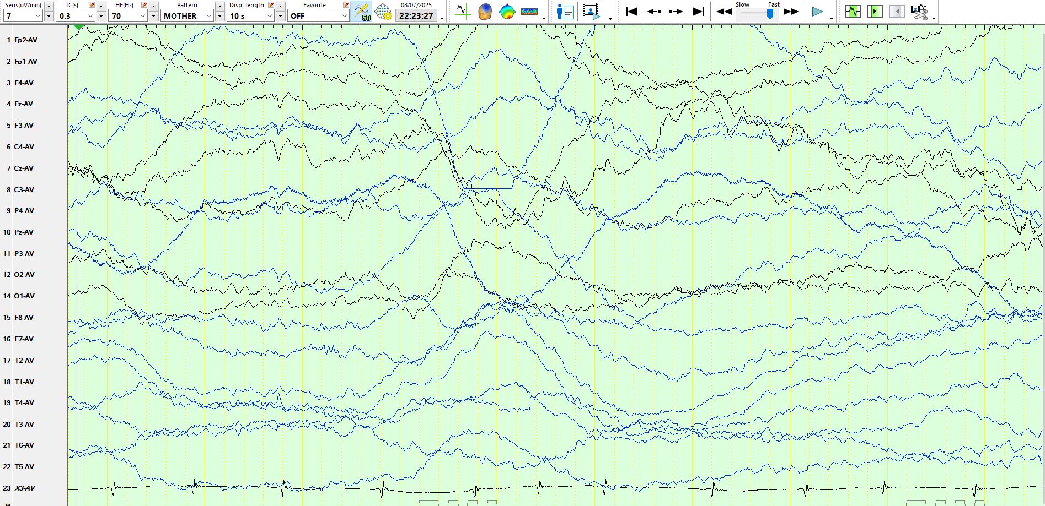Image resolution: width=1045 pixels, height=506 pixels.
Task: Click the 22:23:27 time display
Action: (416, 16)
